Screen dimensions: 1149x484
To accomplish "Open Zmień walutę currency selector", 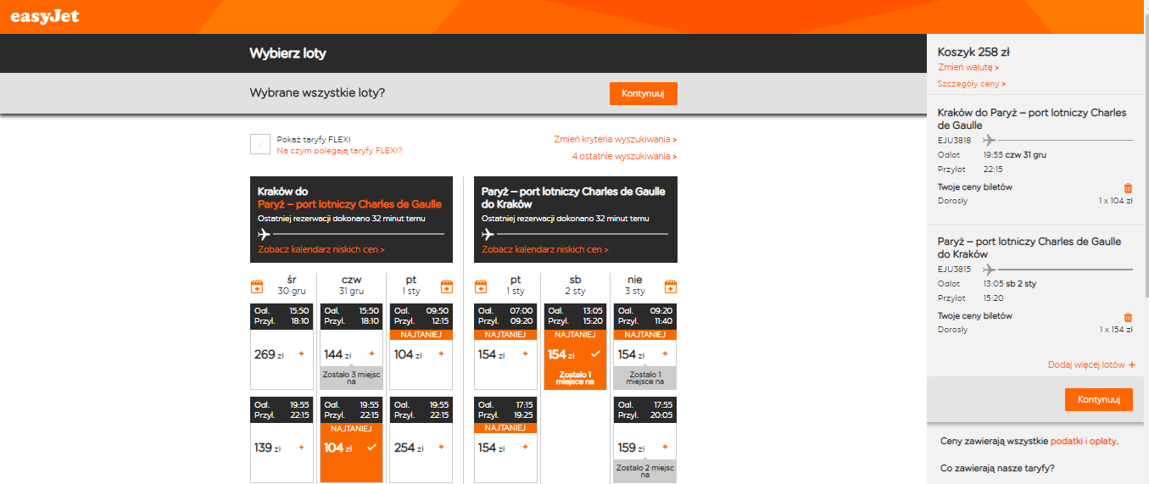I will pos(968,67).
